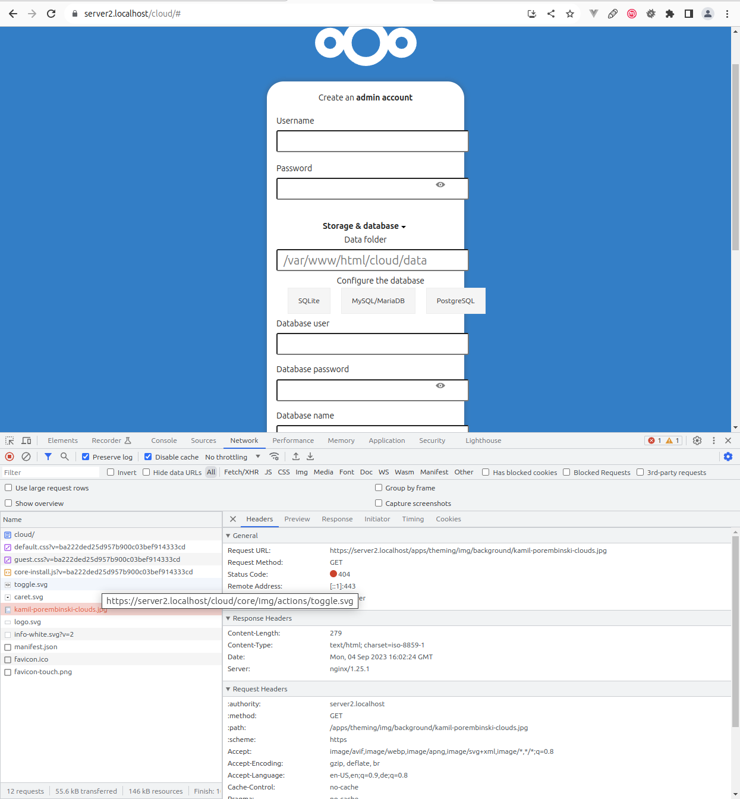Viewport: 740px width, 799px height.
Task: Disable the Preserve log checkbox
Action: click(84, 457)
